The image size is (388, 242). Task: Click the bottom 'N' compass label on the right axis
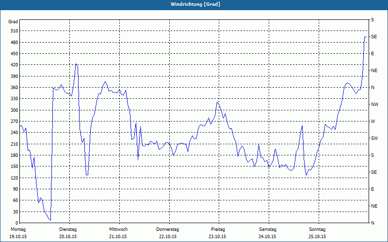[x=372, y=223]
